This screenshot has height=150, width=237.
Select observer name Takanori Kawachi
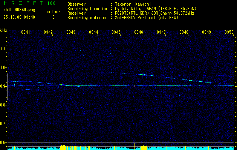pyautogui.click(x=132, y=4)
